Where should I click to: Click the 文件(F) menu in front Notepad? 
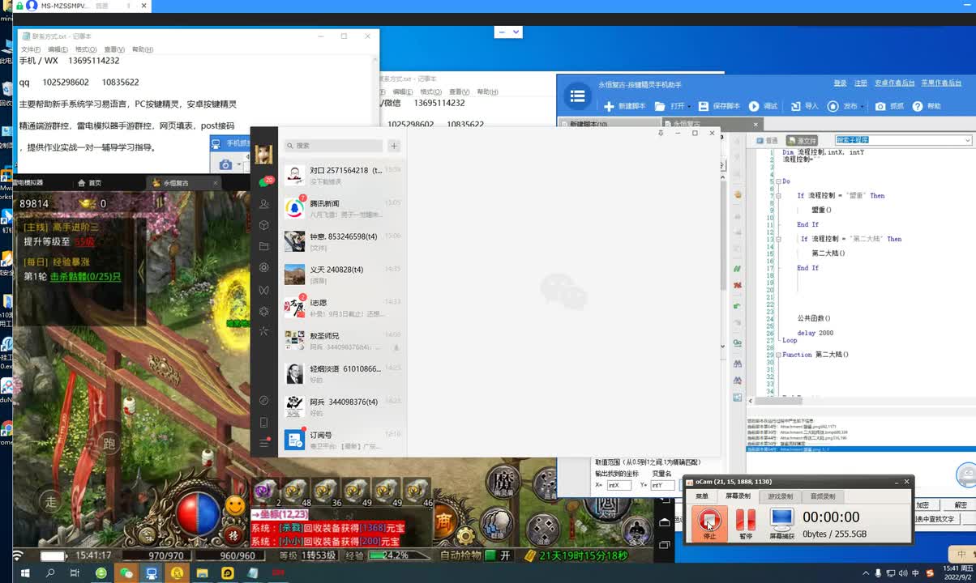coord(30,49)
